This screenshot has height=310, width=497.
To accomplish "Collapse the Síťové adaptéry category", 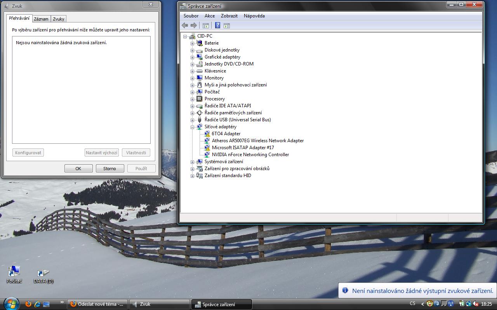I will [192, 127].
